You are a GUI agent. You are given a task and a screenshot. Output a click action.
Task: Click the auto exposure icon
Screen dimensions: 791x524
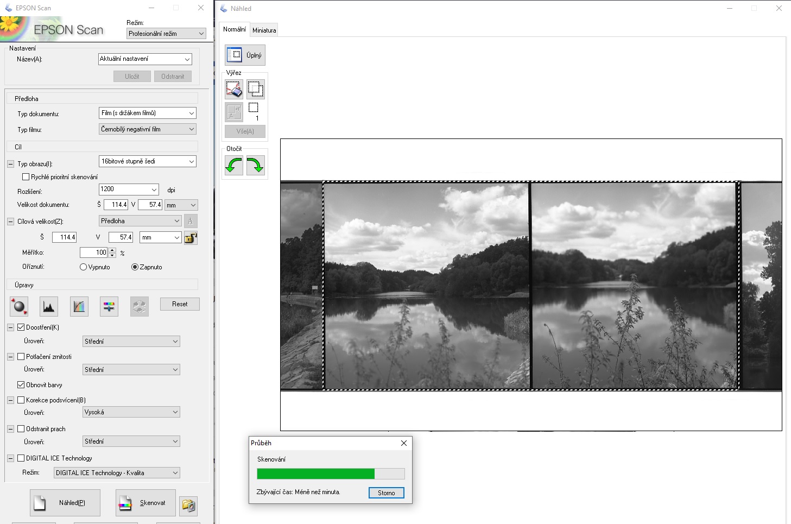19,307
